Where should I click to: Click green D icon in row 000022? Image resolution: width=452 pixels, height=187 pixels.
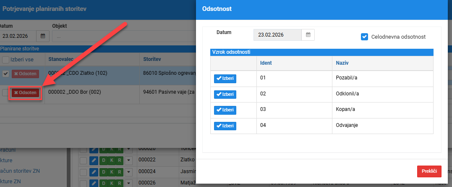[103, 161]
